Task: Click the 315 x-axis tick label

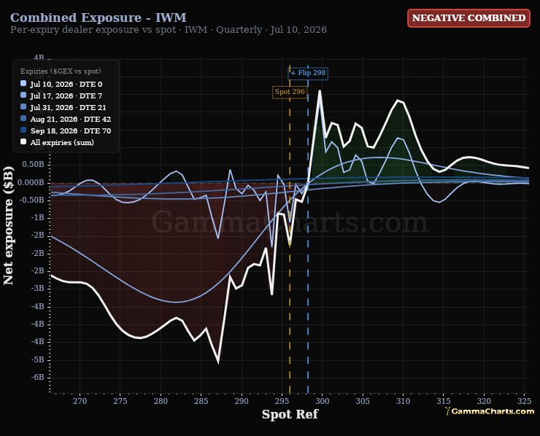Action: 444,401
